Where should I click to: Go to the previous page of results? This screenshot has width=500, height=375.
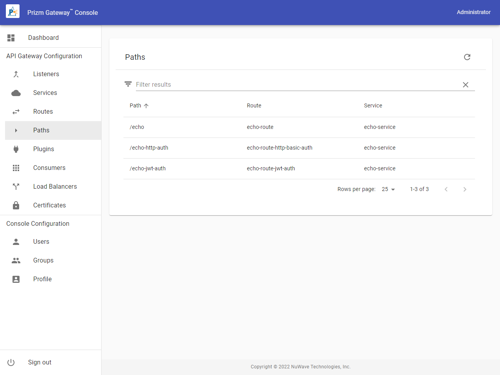pyautogui.click(x=446, y=189)
